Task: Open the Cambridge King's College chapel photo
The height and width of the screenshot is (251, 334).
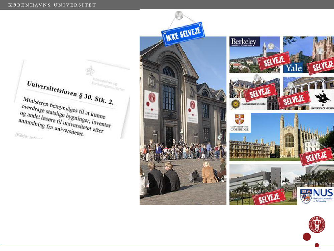Action: point(282,137)
